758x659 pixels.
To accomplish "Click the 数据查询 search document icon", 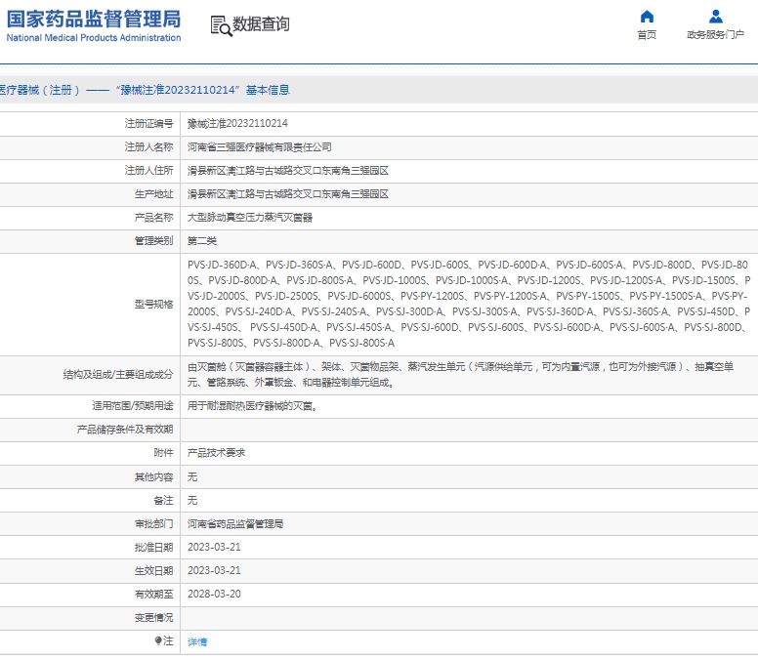I will [221, 25].
